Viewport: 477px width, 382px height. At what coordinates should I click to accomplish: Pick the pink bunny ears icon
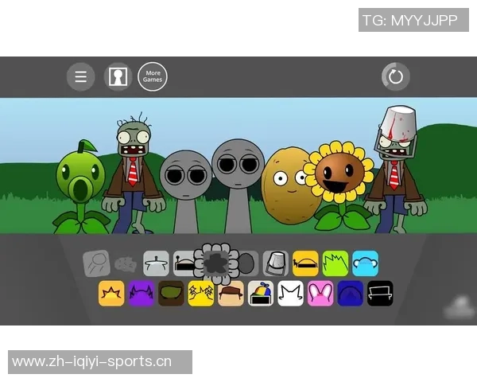[x=320, y=294]
